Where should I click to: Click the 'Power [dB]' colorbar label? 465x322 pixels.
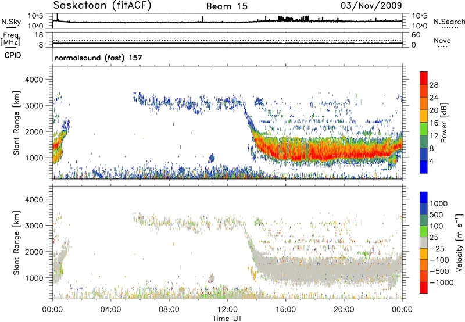tap(443, 123)
